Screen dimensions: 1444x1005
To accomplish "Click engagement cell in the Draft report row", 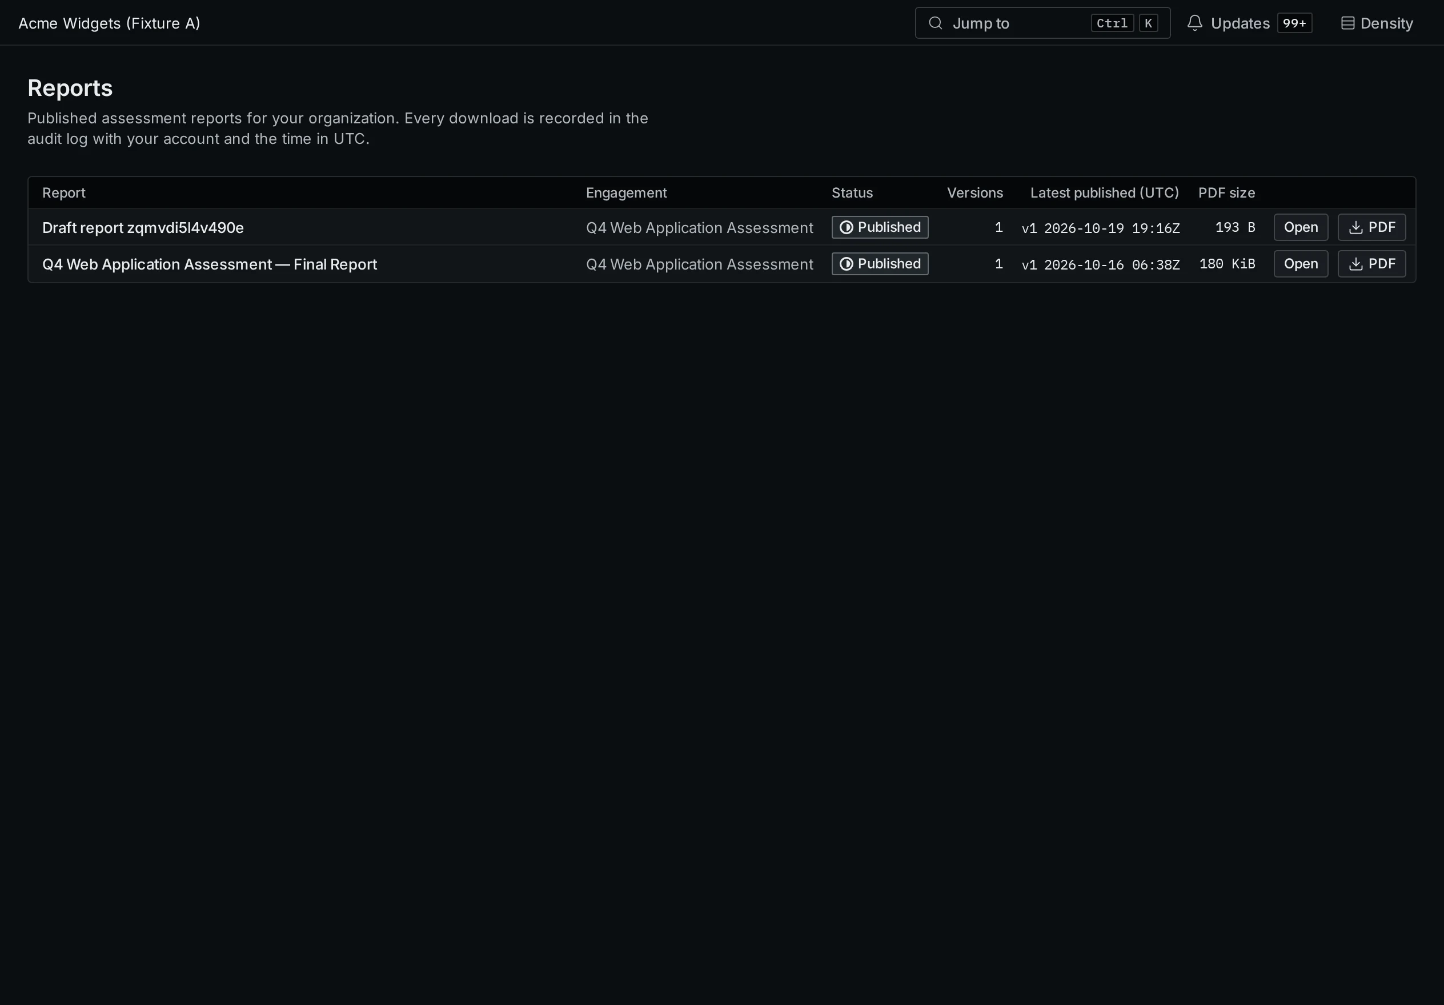I will 699,228.
